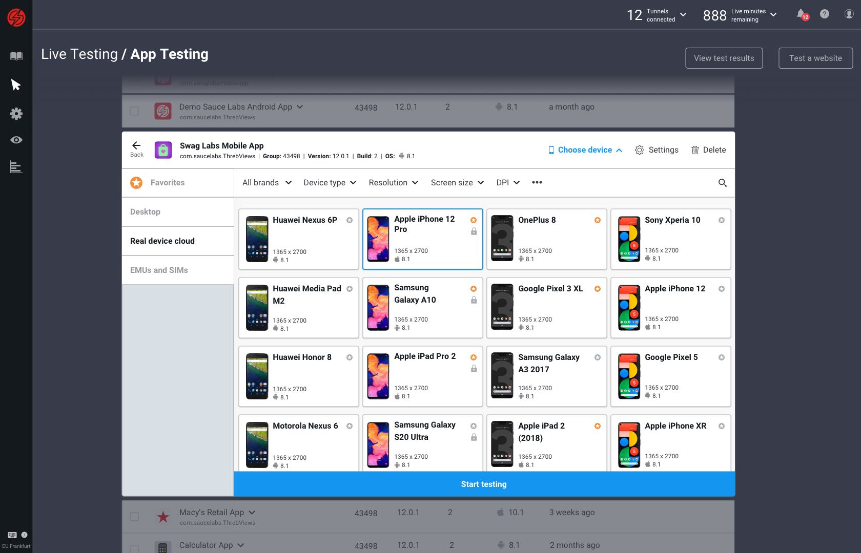The width and height of the screenshot is (861, 553).
Task: Click the Demo Sauce Labs Android App icon
Action: click(x=163, y=111)
